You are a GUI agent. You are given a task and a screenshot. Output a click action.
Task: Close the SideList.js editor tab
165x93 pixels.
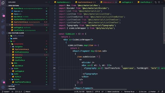point(116,2)
